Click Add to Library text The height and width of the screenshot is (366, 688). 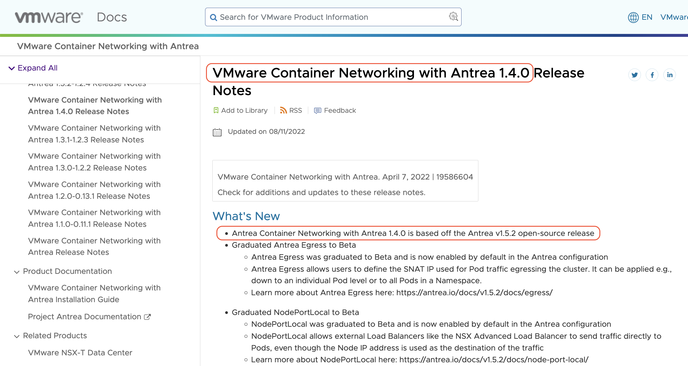click(244, 110)
